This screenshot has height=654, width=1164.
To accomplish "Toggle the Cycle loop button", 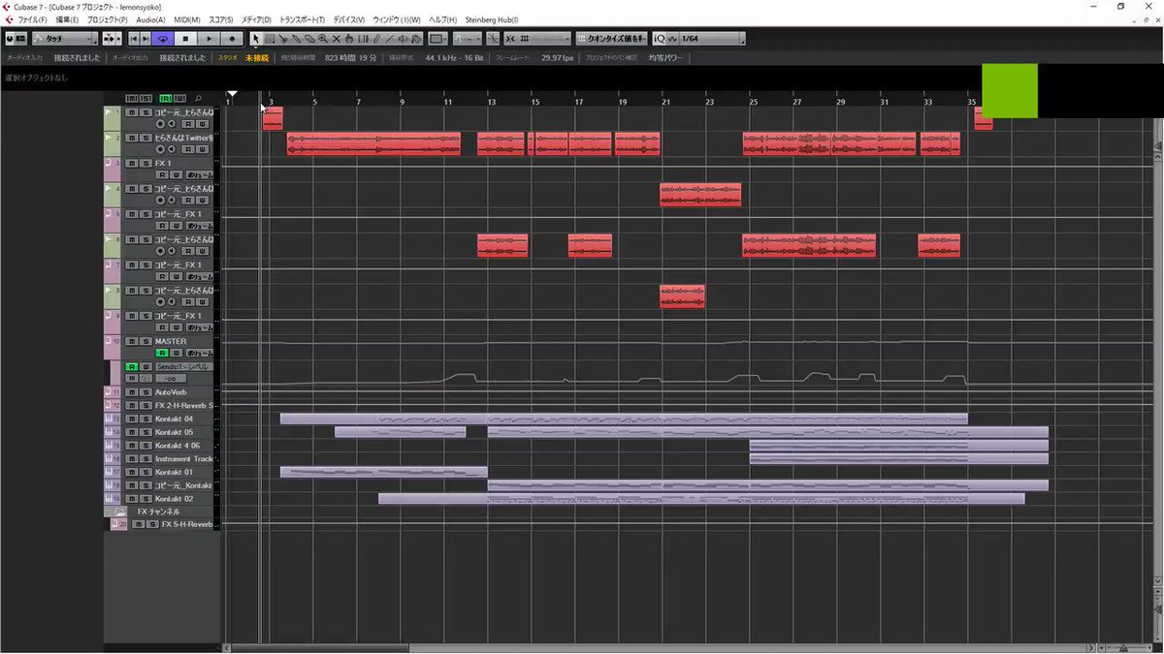I will [163, 39].
